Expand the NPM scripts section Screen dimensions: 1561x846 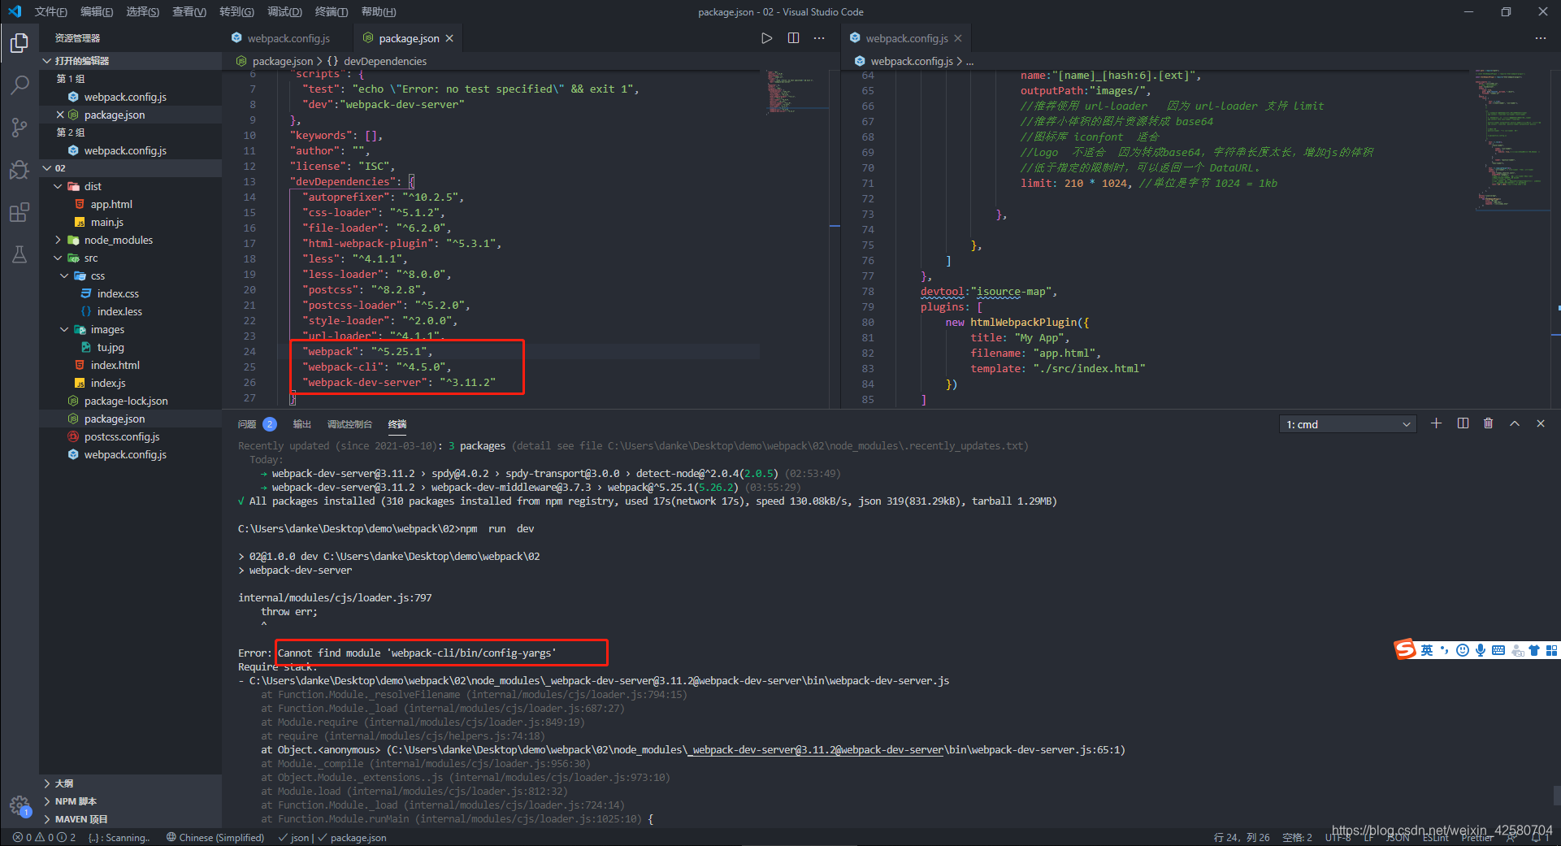tap(130, 801)
